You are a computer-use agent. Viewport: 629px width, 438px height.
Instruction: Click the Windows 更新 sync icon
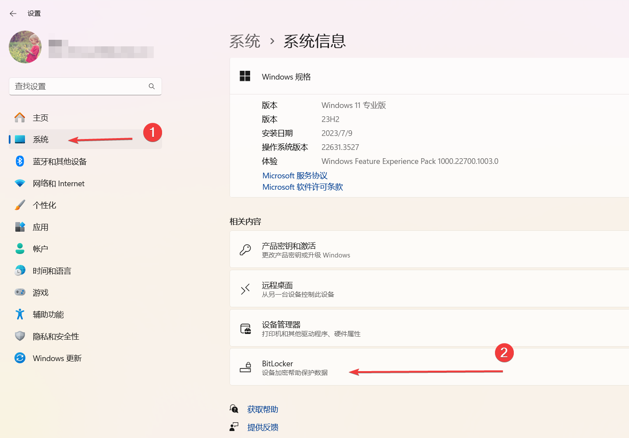point(20,358)
